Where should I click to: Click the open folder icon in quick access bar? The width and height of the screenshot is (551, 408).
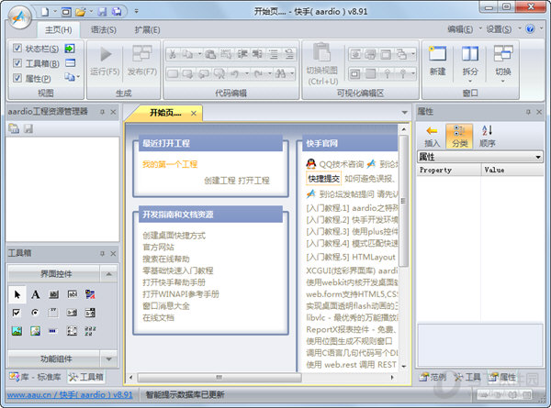pyautogui.click(x=81, y=12)
